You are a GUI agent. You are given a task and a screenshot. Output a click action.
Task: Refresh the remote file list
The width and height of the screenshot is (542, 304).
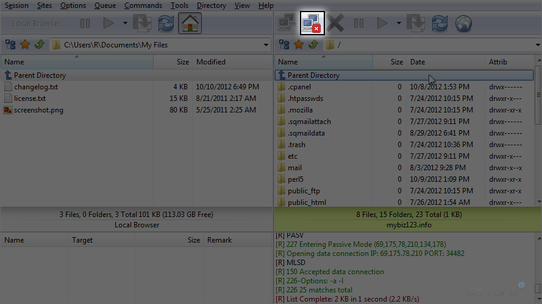point(439,24)
